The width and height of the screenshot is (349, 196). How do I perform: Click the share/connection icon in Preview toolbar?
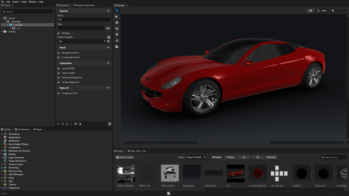tap(117, 41)
